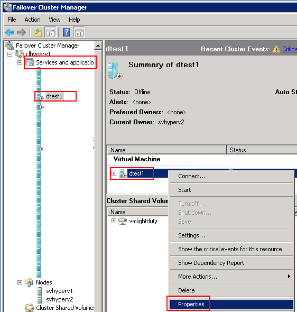
Task: Click the dtest1 virtual machine row icon
Action: pos(123,173)
